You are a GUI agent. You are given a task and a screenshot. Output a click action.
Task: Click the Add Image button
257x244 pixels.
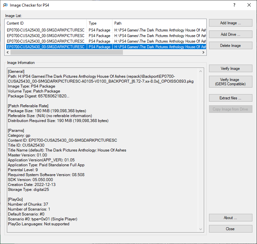[x=230, y=23]
